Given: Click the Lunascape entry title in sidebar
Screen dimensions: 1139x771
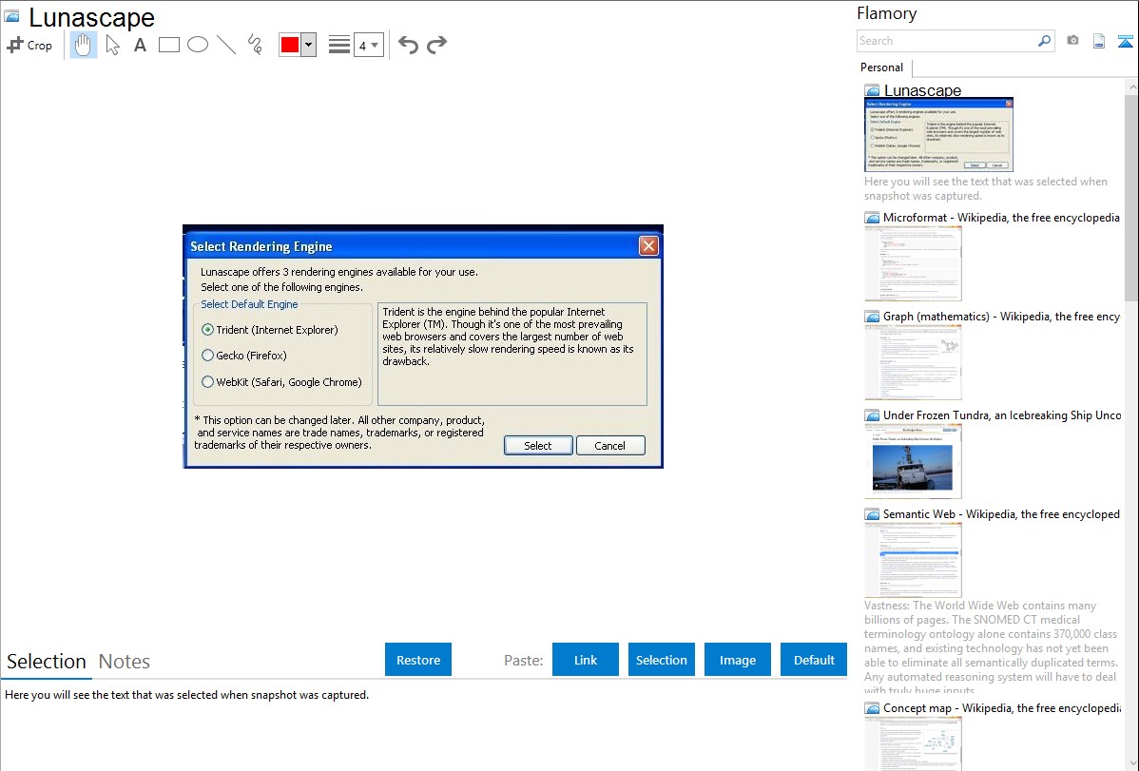Looking at the screenshot, I should click(x=922, y=91).
